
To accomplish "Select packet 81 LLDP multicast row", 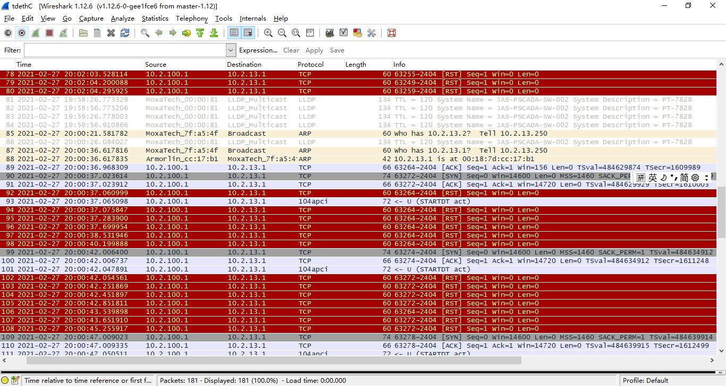I will pos(358,100).
